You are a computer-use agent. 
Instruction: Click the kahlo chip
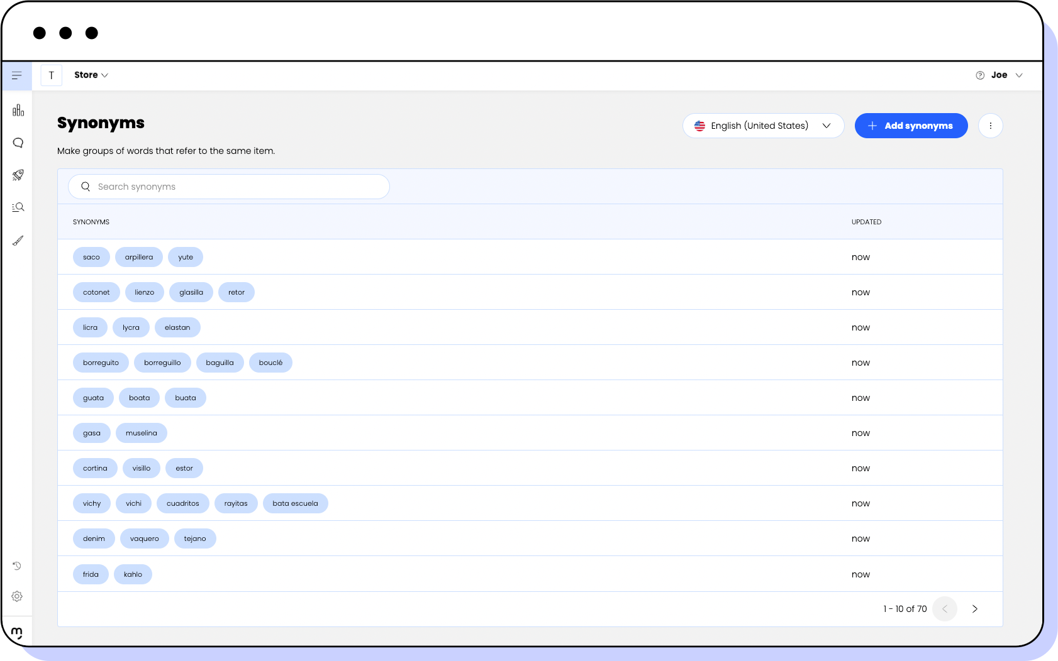point(133,574)
